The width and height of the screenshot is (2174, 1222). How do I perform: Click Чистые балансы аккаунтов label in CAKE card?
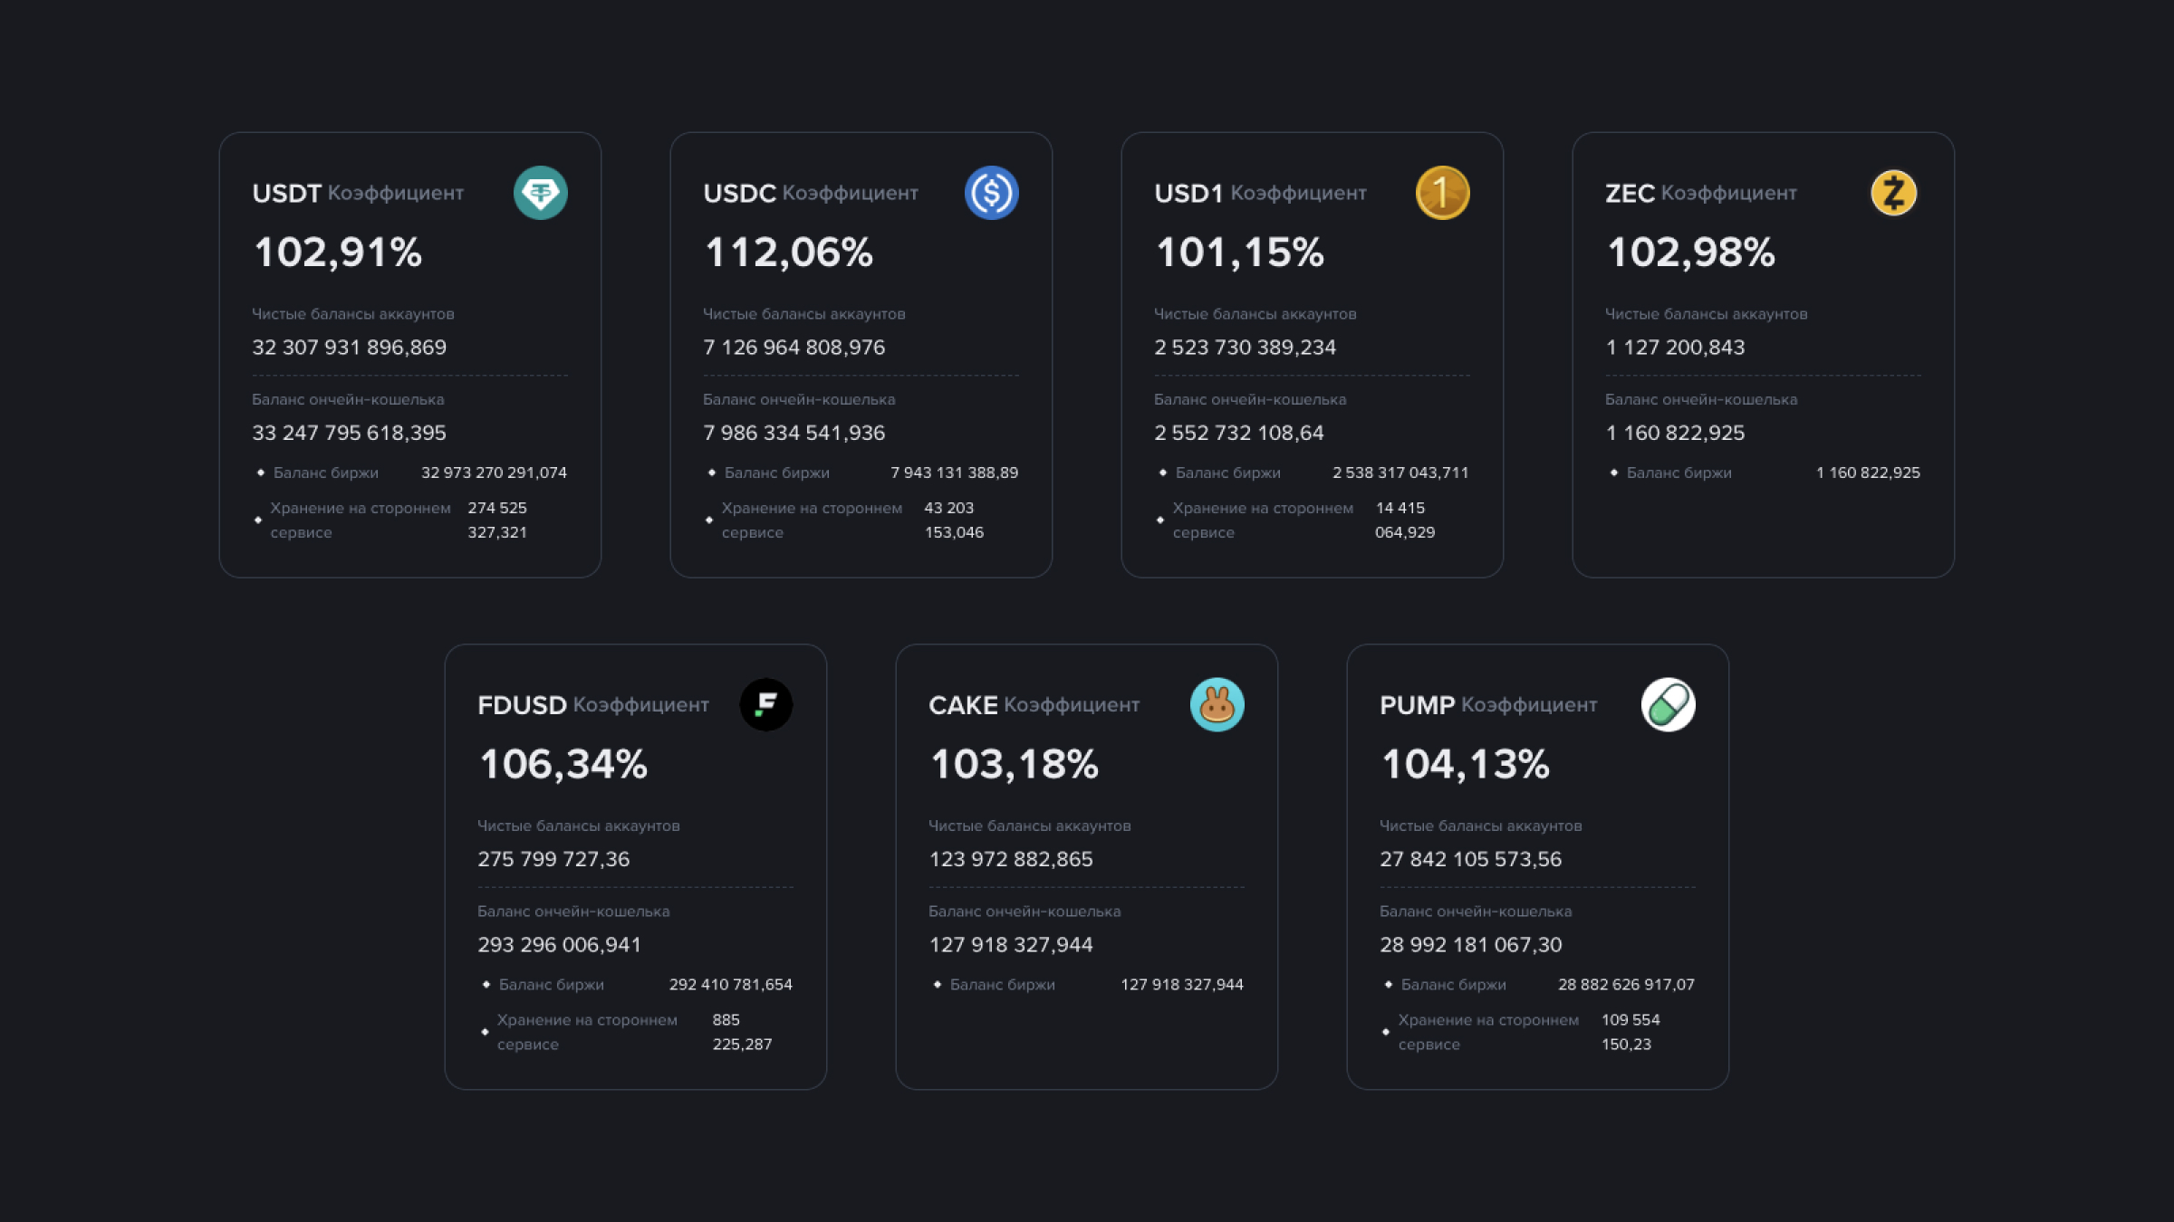point(1030,826)
